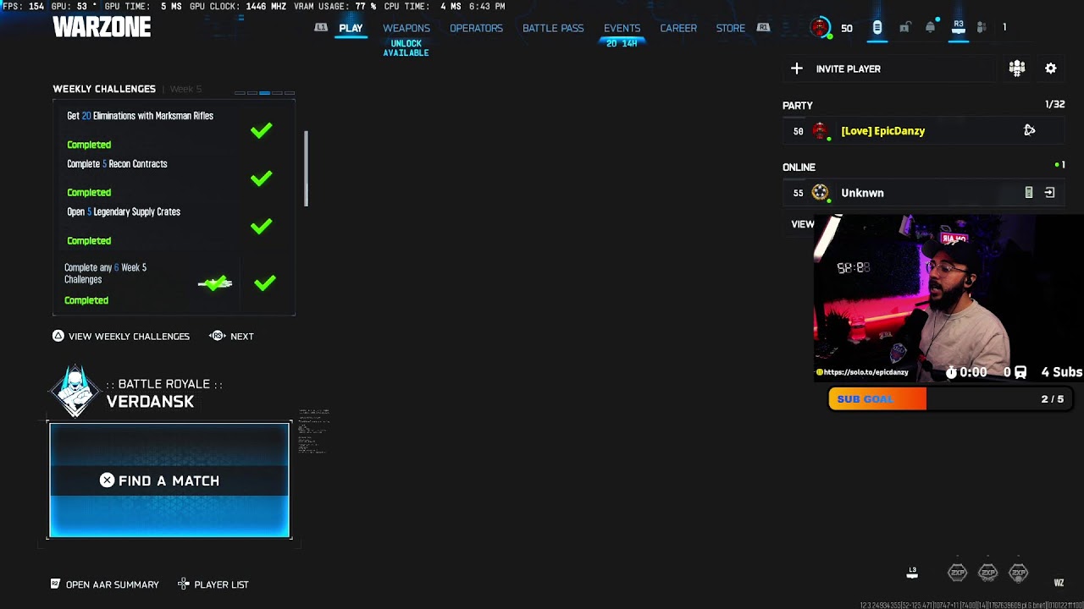Click OPEN AAR SUMMARY

click(112, 584)
